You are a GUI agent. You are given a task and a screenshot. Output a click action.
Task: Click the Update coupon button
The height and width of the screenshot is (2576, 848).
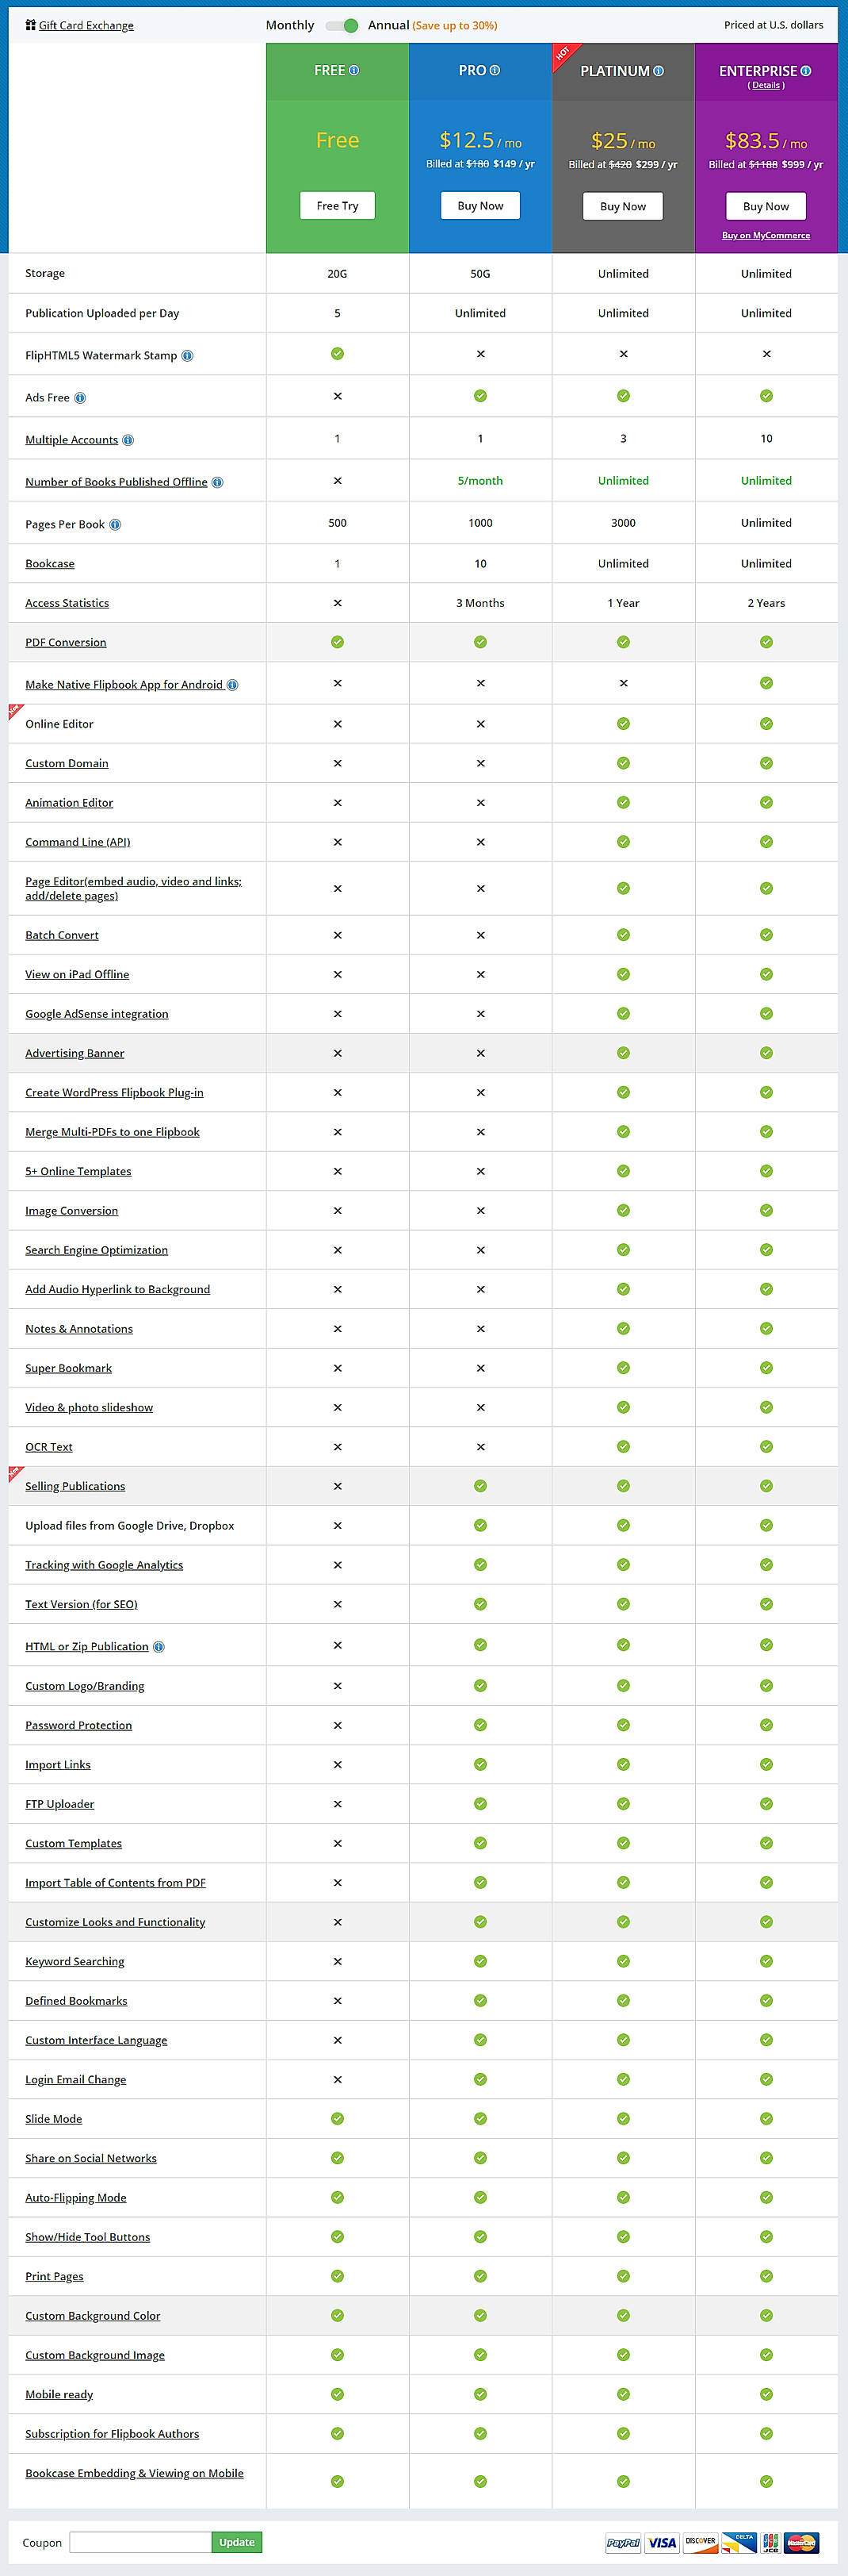pos(235,2542)
